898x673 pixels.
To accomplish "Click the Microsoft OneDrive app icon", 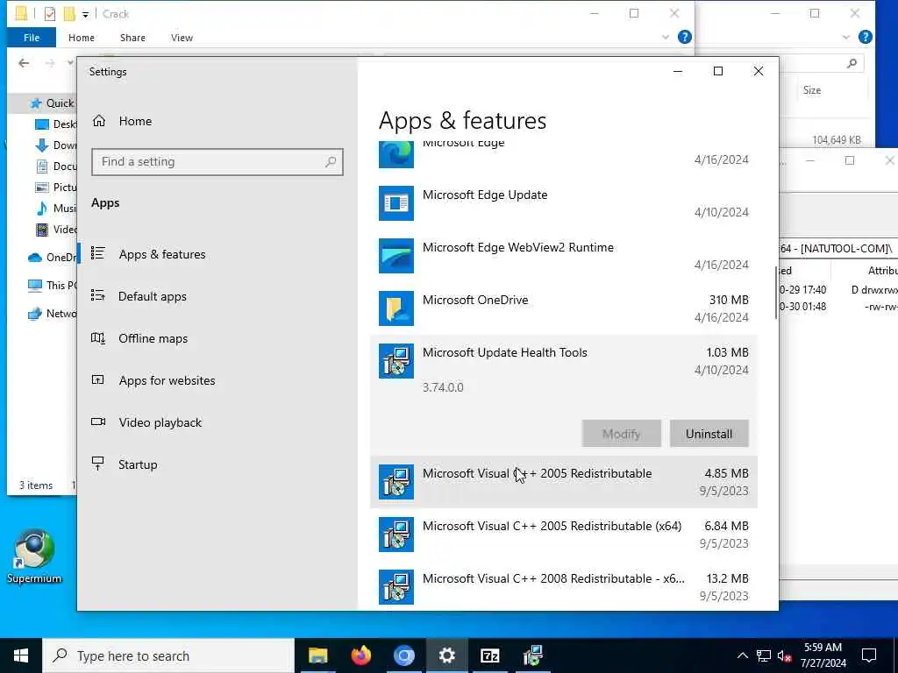I will coord(396,308).
